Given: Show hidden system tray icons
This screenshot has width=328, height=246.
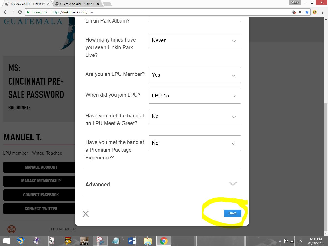Looking at the screenshot, I should coord(280,241).
